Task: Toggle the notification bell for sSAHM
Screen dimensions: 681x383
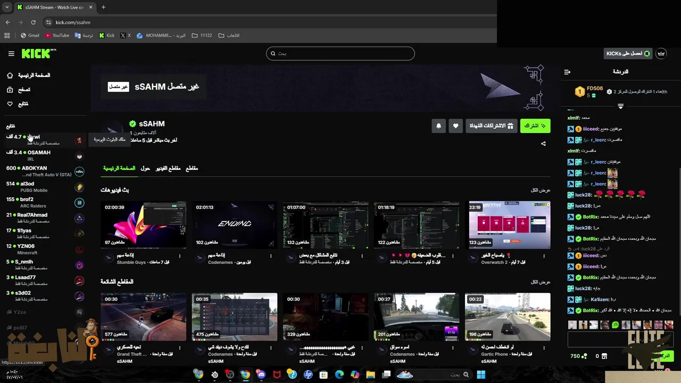Action: pos(438,126)
